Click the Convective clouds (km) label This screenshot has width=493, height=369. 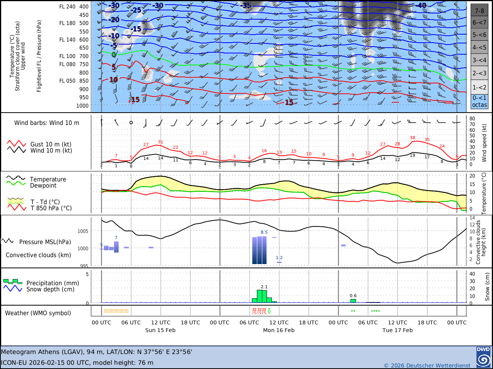pos(38,255)
